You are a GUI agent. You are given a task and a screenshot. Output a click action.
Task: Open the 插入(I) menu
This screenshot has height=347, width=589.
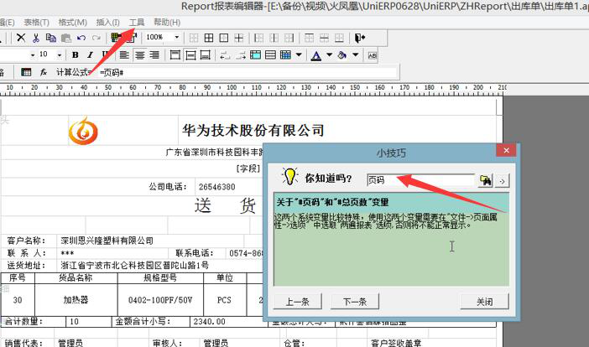107,23
